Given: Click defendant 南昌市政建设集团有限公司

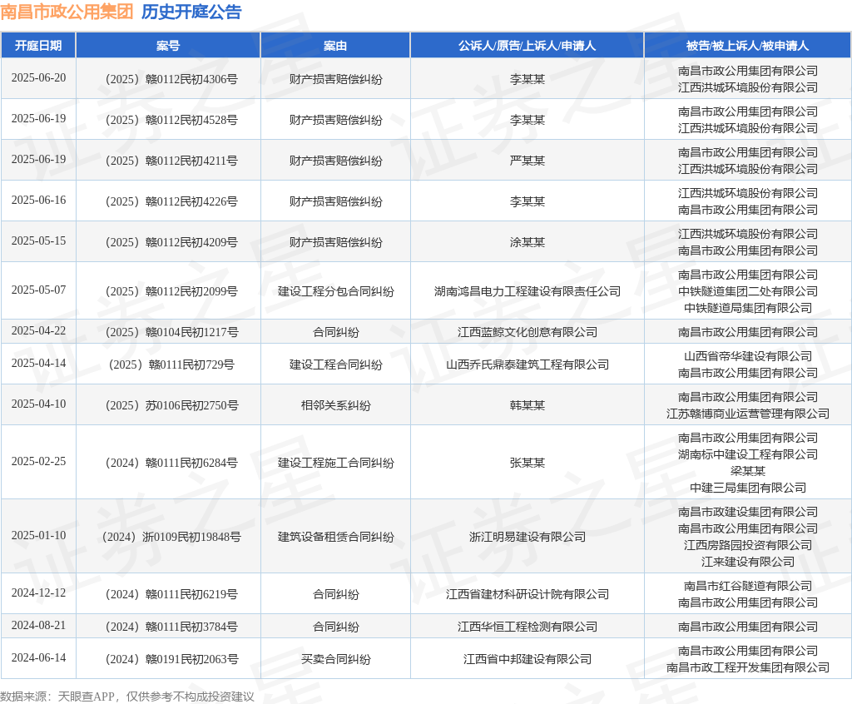Looking at the screenshot, I should [x=748, y=512].
